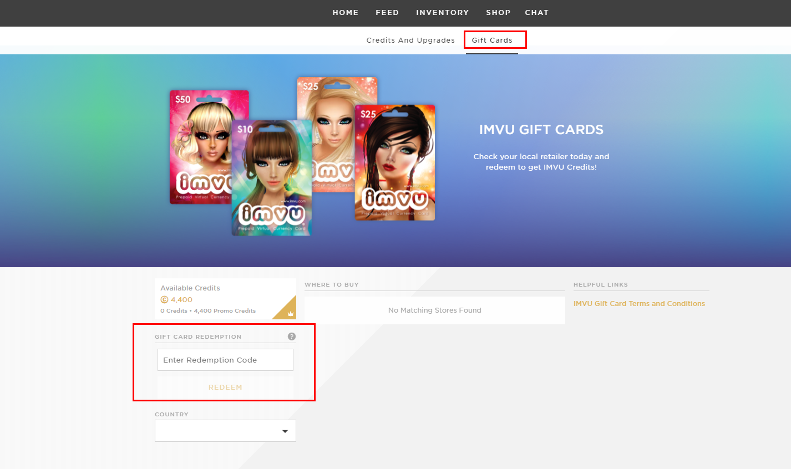The image size is (791, 469).
Task: Open the Country dropdown arrow
Action: click(285, 431)
